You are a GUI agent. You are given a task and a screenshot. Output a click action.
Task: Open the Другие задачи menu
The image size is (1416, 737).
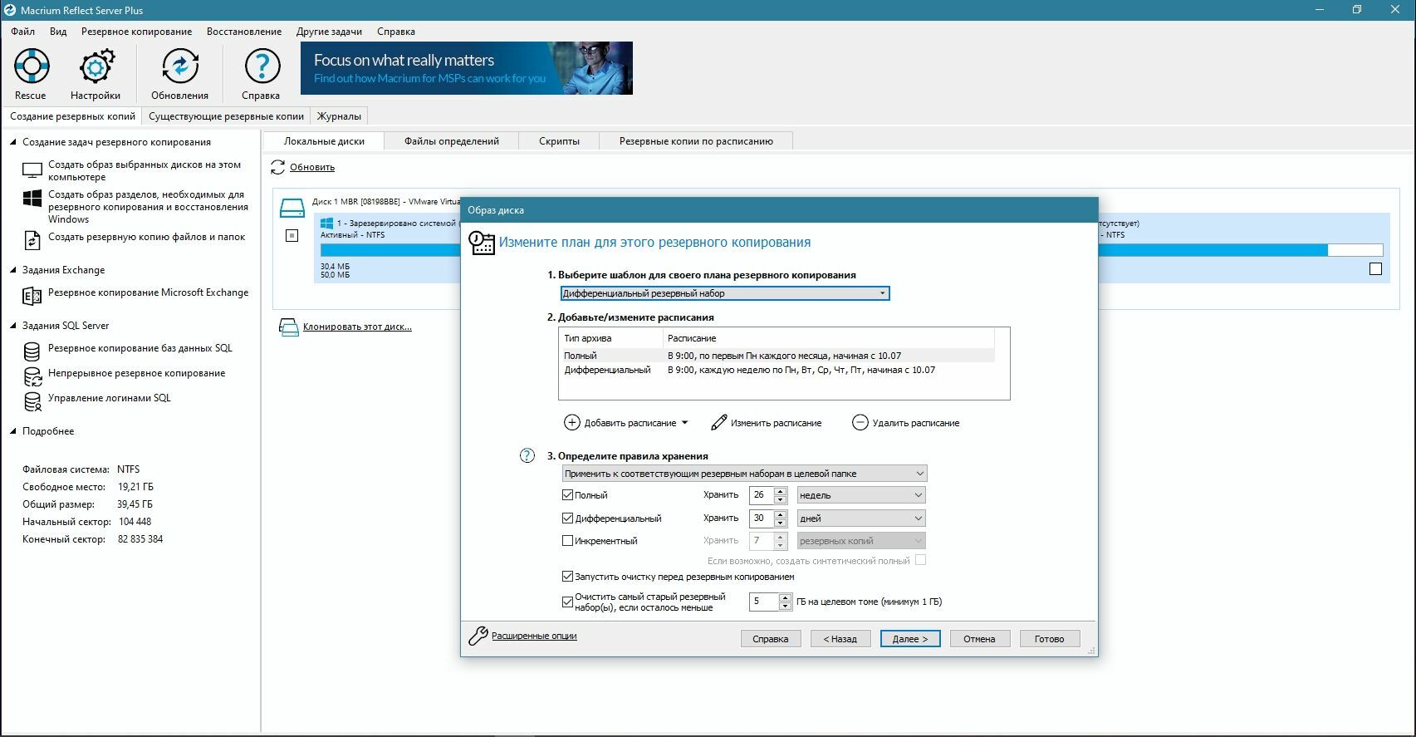329,32
